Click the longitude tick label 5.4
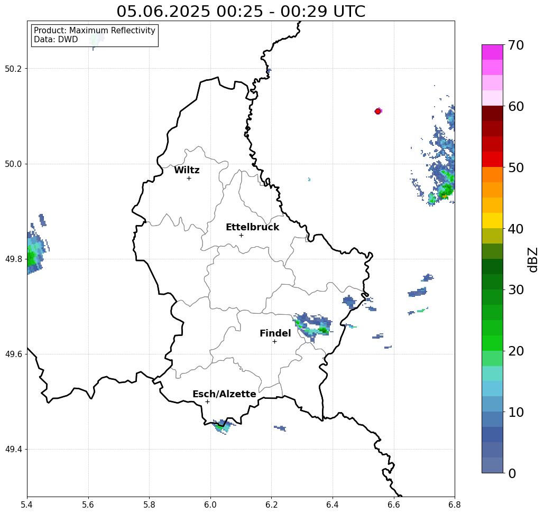The width and height of the screenshot is (544, 514). pyautogui.click(x=27, y=504)
